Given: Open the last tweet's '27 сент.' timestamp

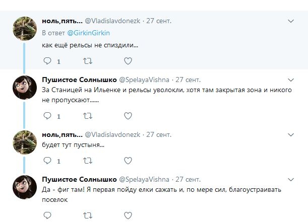Looking at the screenshot, I should tap(189, 179).
